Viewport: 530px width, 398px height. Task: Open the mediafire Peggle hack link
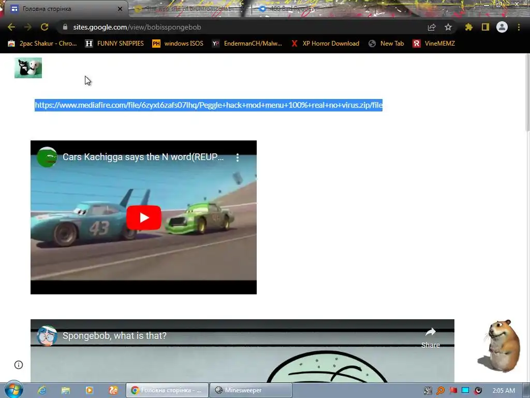click(x=209, y=105)
